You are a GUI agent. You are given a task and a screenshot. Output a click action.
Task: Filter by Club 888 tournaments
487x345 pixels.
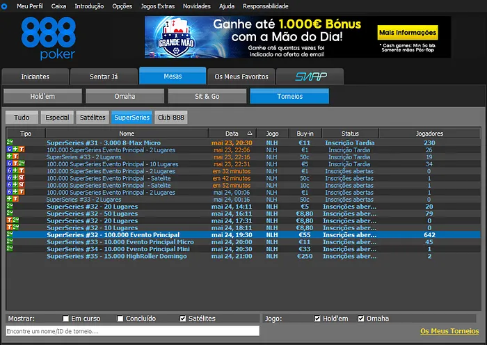[171, 118]
